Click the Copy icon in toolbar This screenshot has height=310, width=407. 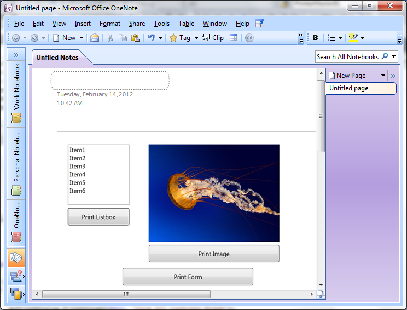click(123, 38)
